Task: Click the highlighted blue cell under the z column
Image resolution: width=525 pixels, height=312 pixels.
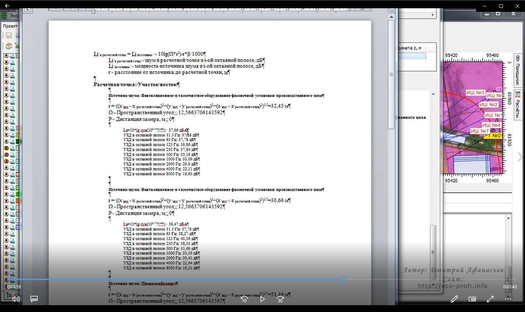Action: click(412, 56)
